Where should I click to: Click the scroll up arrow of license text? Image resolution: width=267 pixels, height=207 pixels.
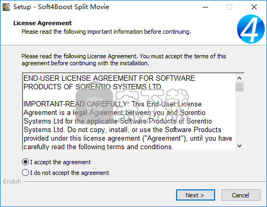[x=239, y=78]
